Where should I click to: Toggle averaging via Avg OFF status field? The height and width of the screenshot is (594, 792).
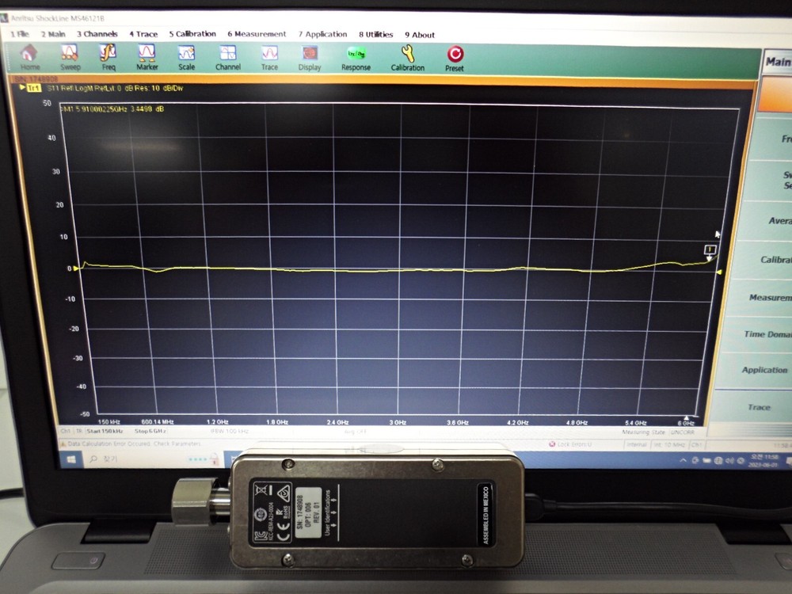tap(355, 432)
